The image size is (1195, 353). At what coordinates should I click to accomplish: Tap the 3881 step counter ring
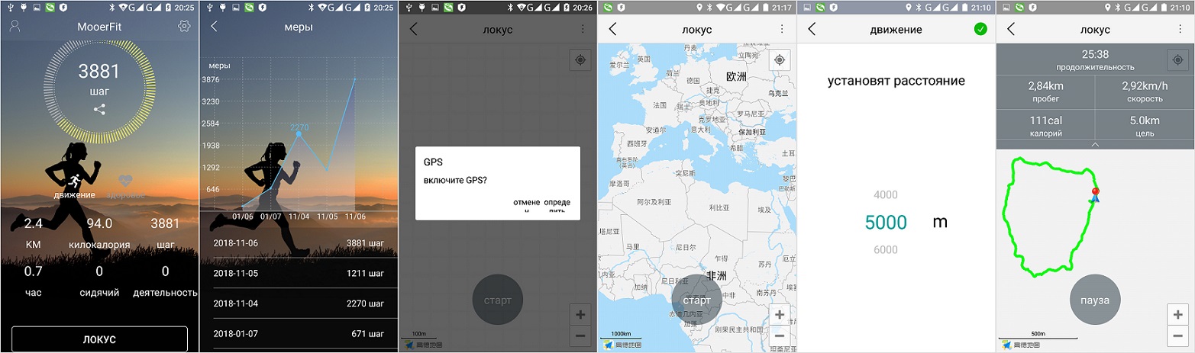99,93
